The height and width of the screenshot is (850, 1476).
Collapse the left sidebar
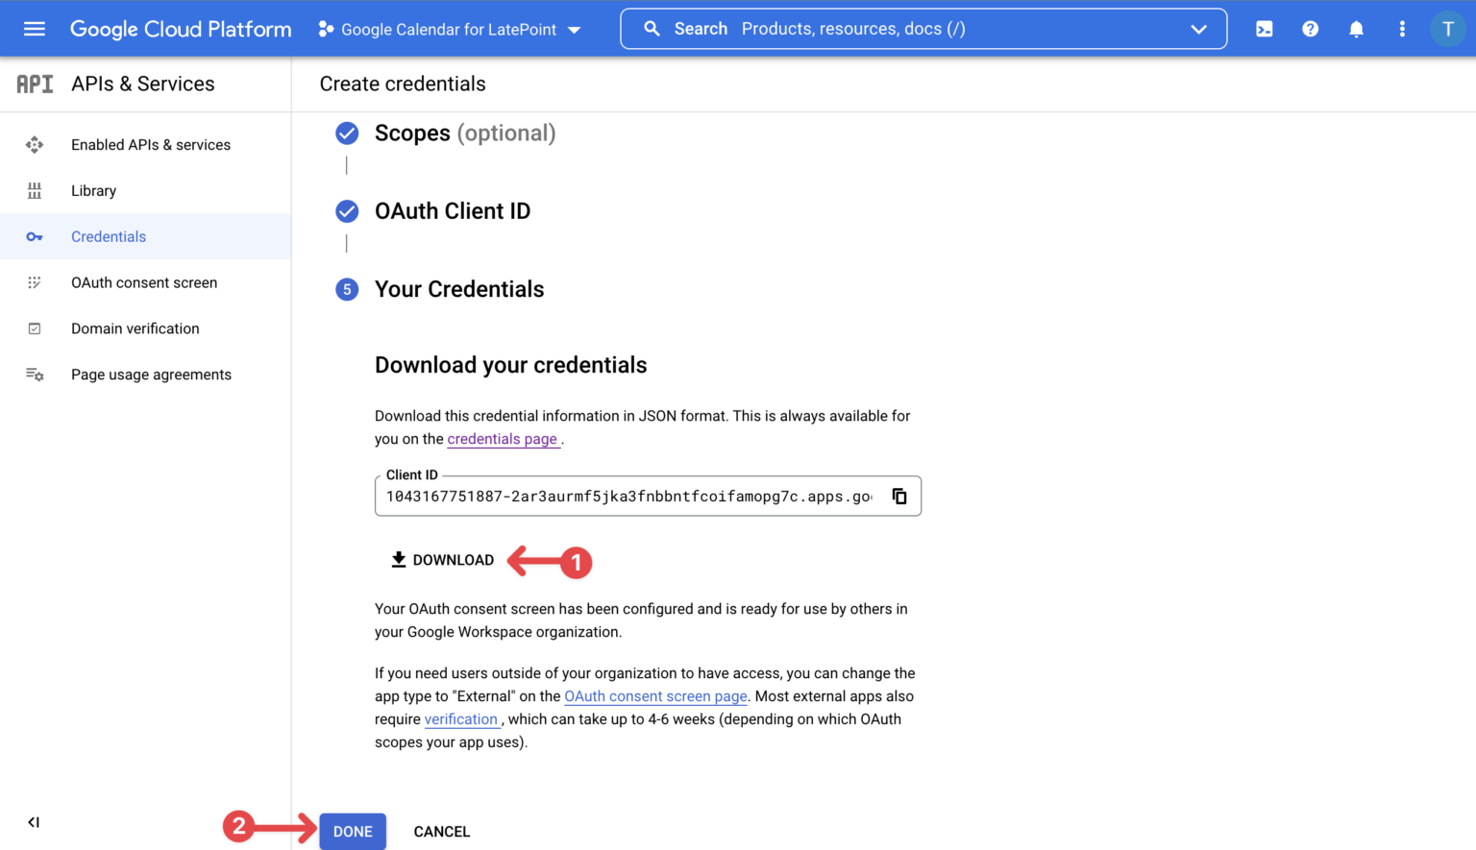33,822
